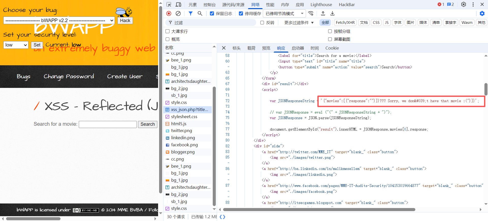This screenshot has height=221, width=488.
Task: Close the request details pane
Action: 224,48
